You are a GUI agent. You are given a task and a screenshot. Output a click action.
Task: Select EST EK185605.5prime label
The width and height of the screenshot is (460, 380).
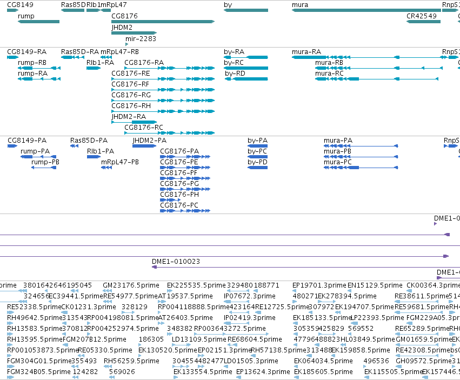pos(323,372)
